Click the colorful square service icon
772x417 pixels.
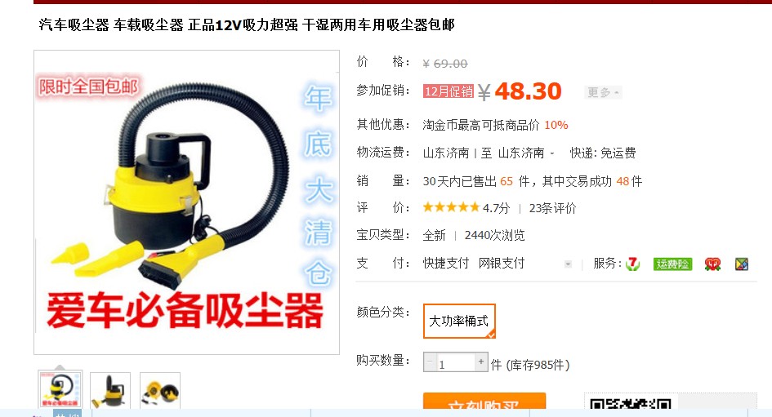tap(742, 264)
